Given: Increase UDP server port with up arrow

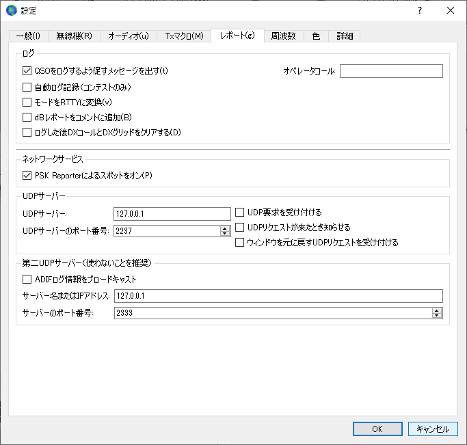Looking at the screenshot, I should [x=225, y=228].
